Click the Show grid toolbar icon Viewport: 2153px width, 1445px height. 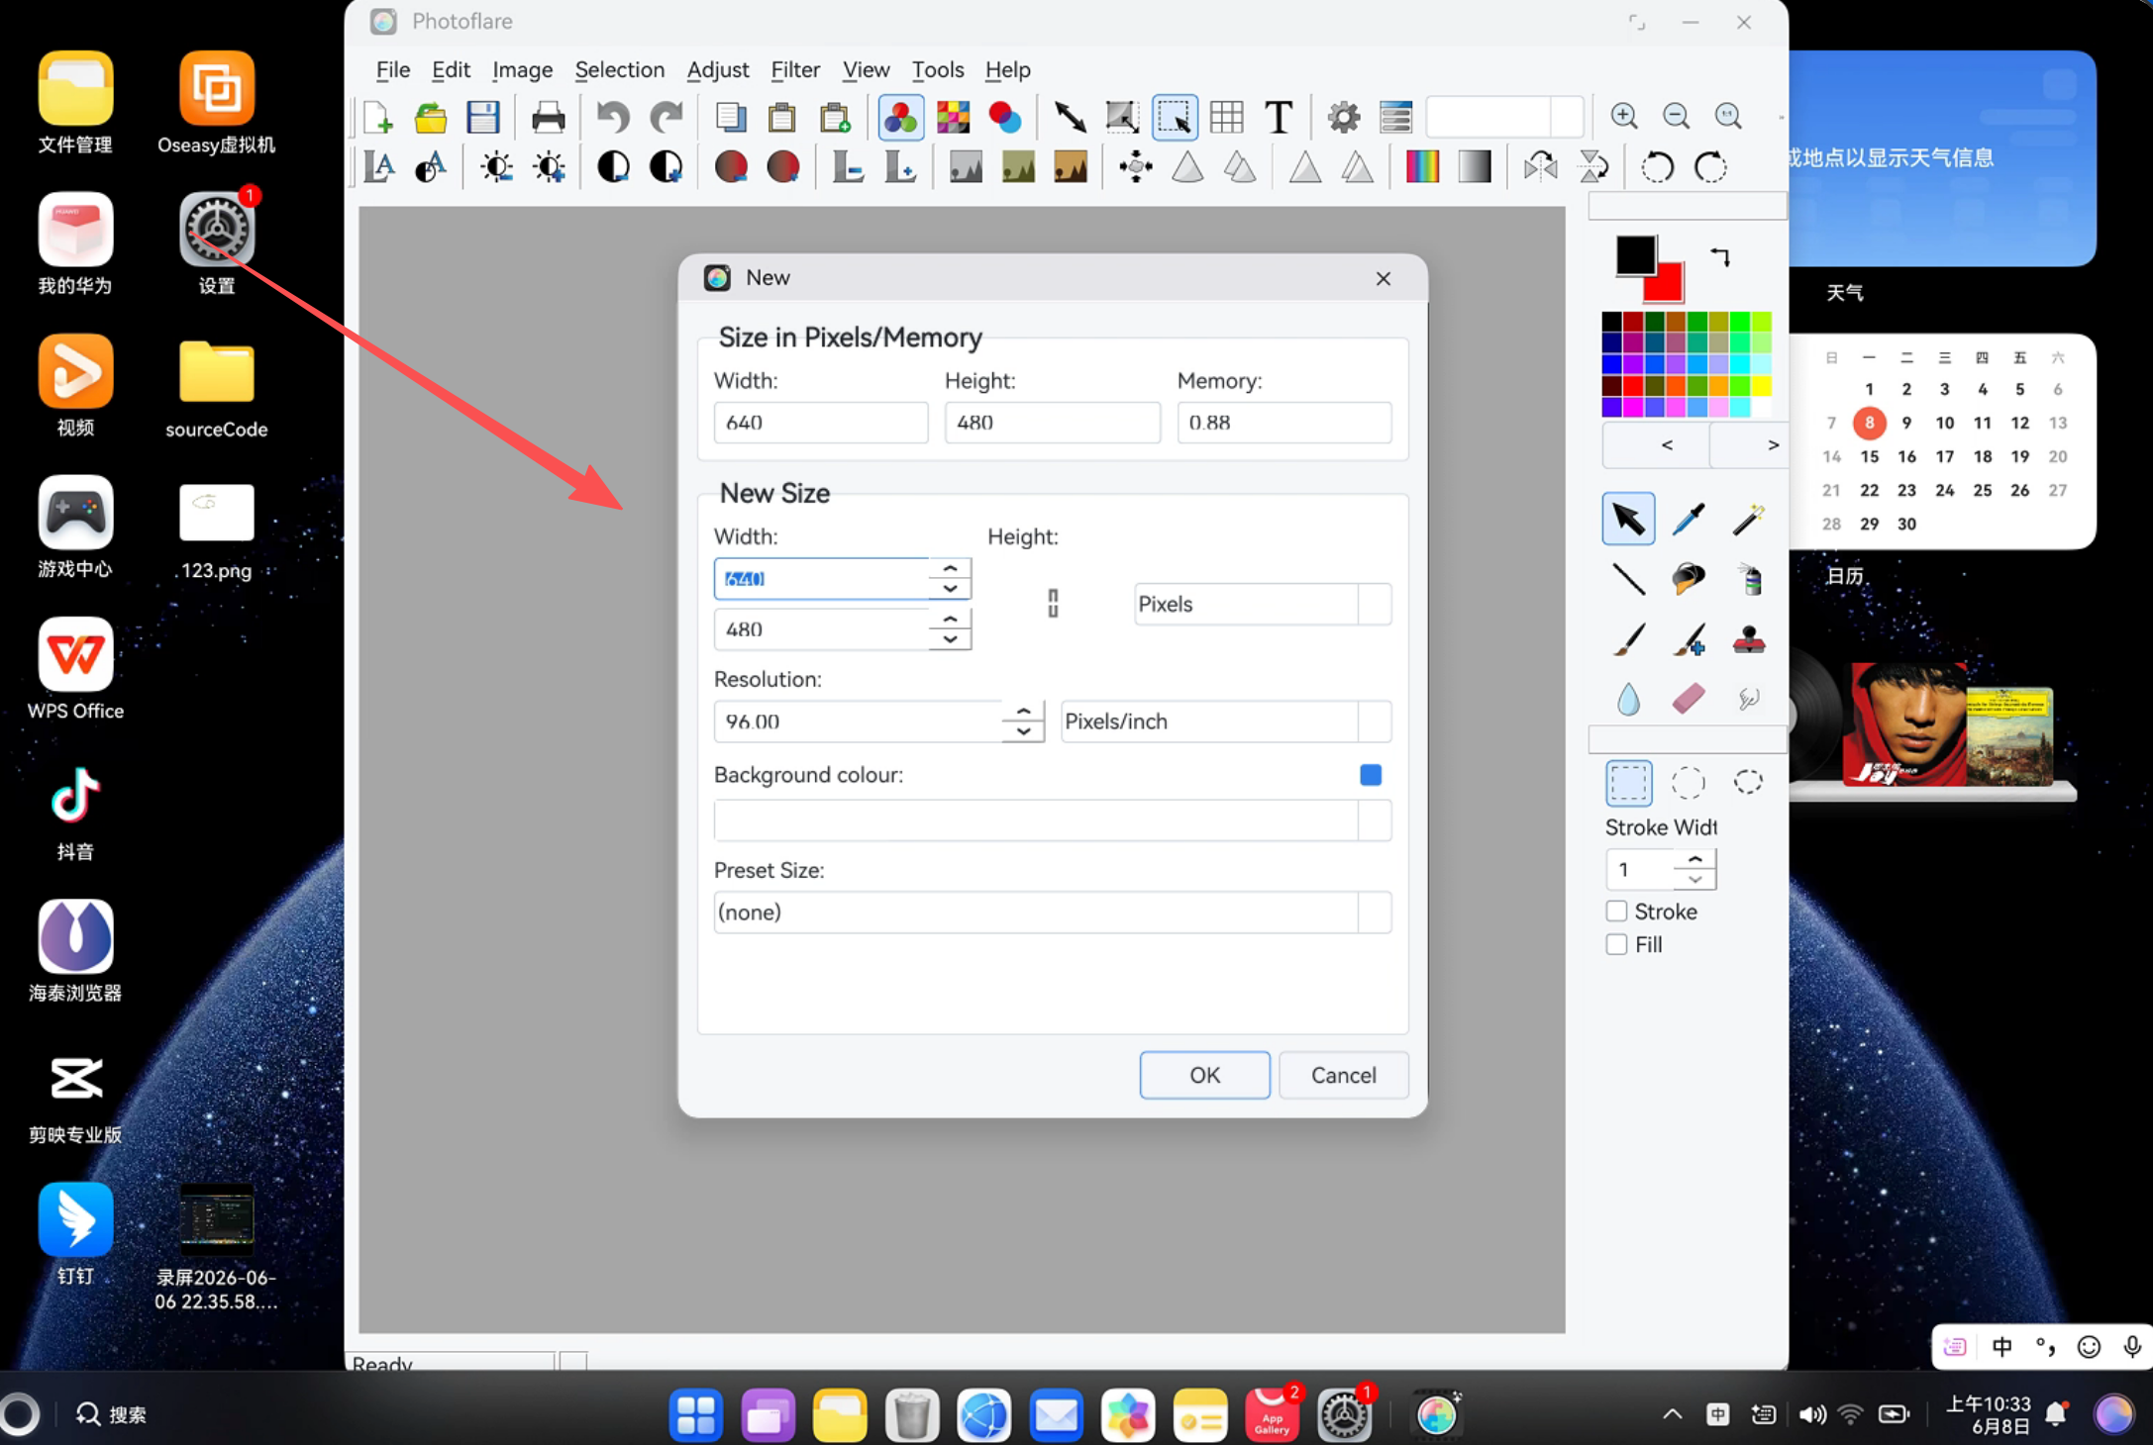[x=1227, y=117]
